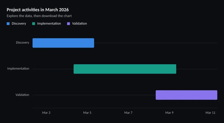This screenshot has width=224, height=123.
Task: Click the Implementation row axis label
Action: click(18, 69)
